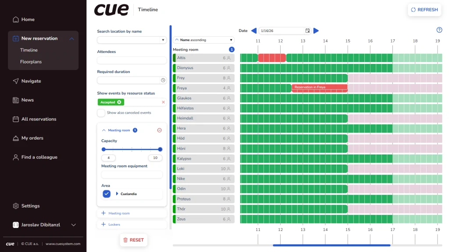Select the Reservation in Freya event block
449x252 pixels.
319,88
